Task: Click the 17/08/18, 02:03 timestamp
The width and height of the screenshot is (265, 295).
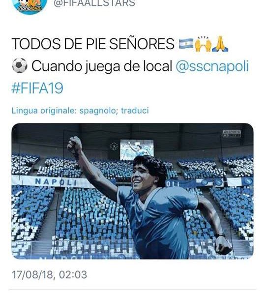Action: [49, 275]
